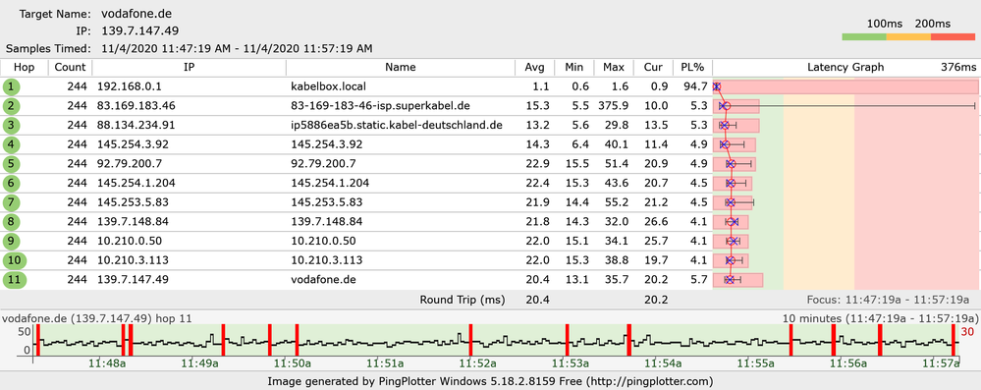This screenshot has width=981, height=390.
Task: Click the 375.9 max latency value
Action: 613,106
